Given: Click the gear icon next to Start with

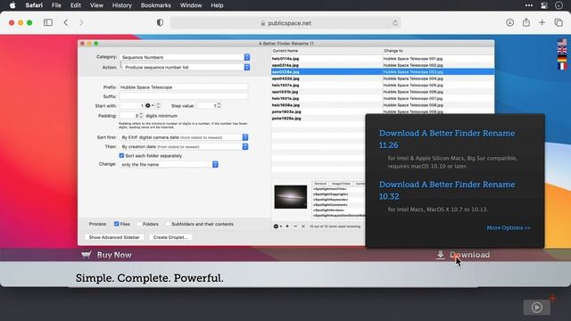Looking at the screenshot, I should 148,105.
